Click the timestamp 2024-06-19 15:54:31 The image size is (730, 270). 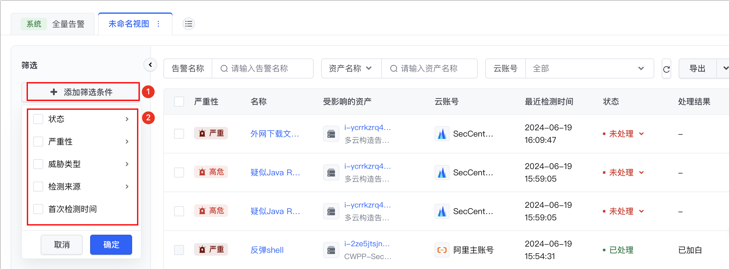[548, 250]
